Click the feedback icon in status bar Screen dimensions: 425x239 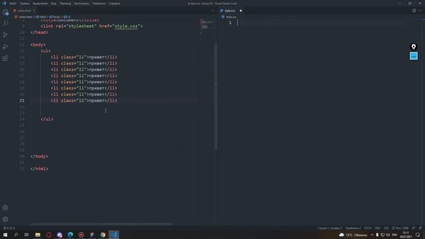coord(414,228)
